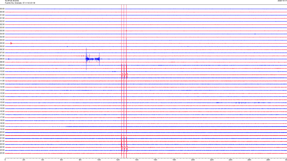The image size is (287, 161).
Task: Select the 07:00 time row label
Action: point(2,53)
